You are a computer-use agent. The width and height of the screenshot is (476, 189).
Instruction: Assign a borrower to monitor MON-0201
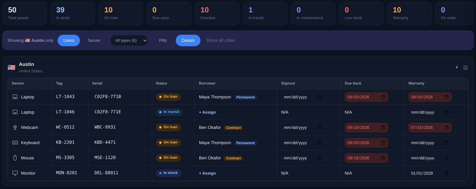[207, 173]
